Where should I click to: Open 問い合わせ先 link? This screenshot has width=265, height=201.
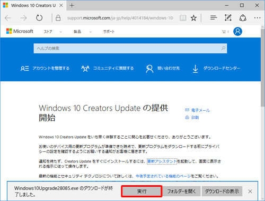169,68
